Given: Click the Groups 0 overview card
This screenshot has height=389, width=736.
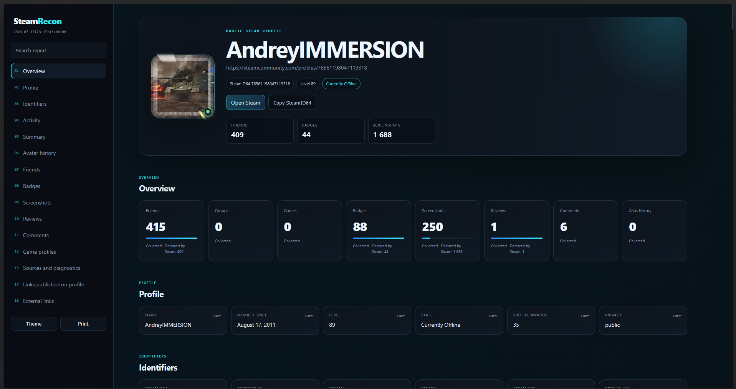Looking at the screenshot, I should (x=241, y=231).
